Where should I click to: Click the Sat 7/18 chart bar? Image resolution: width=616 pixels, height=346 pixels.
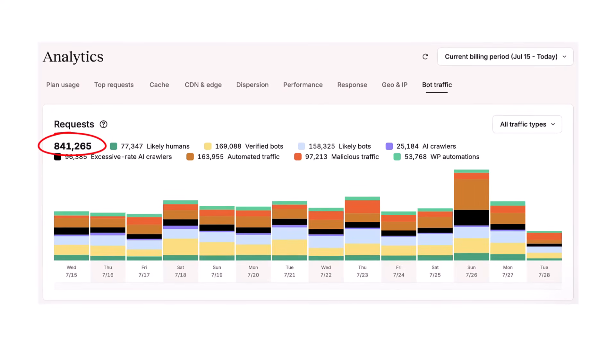pyautogui.click(x=181, y=230)
